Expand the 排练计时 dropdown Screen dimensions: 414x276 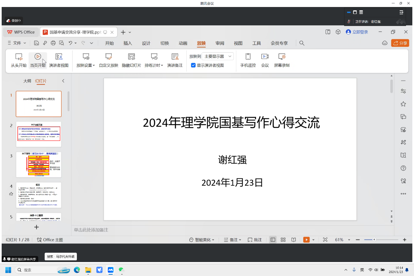click(x=154, y=66)
